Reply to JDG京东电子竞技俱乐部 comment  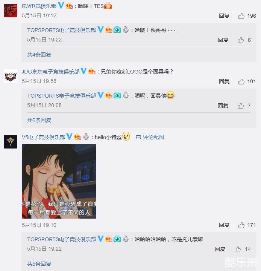tap(224, 81)
